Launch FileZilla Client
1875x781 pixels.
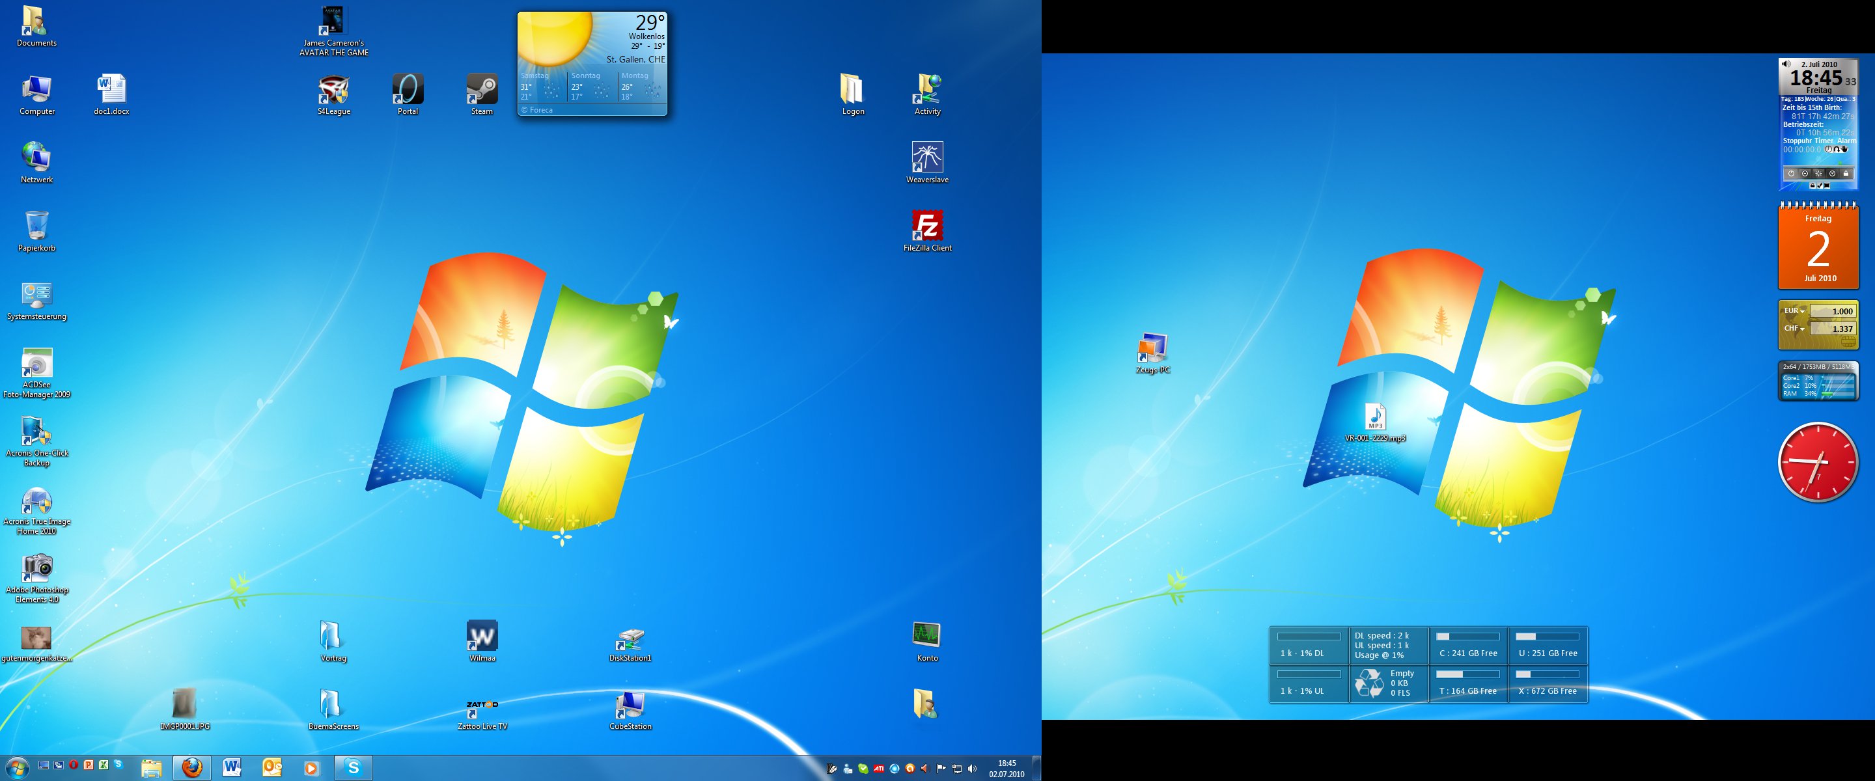point(927,232)
